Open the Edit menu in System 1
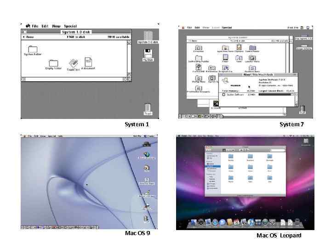This screenshot has width=331, height=248. [x=45, y=26]
